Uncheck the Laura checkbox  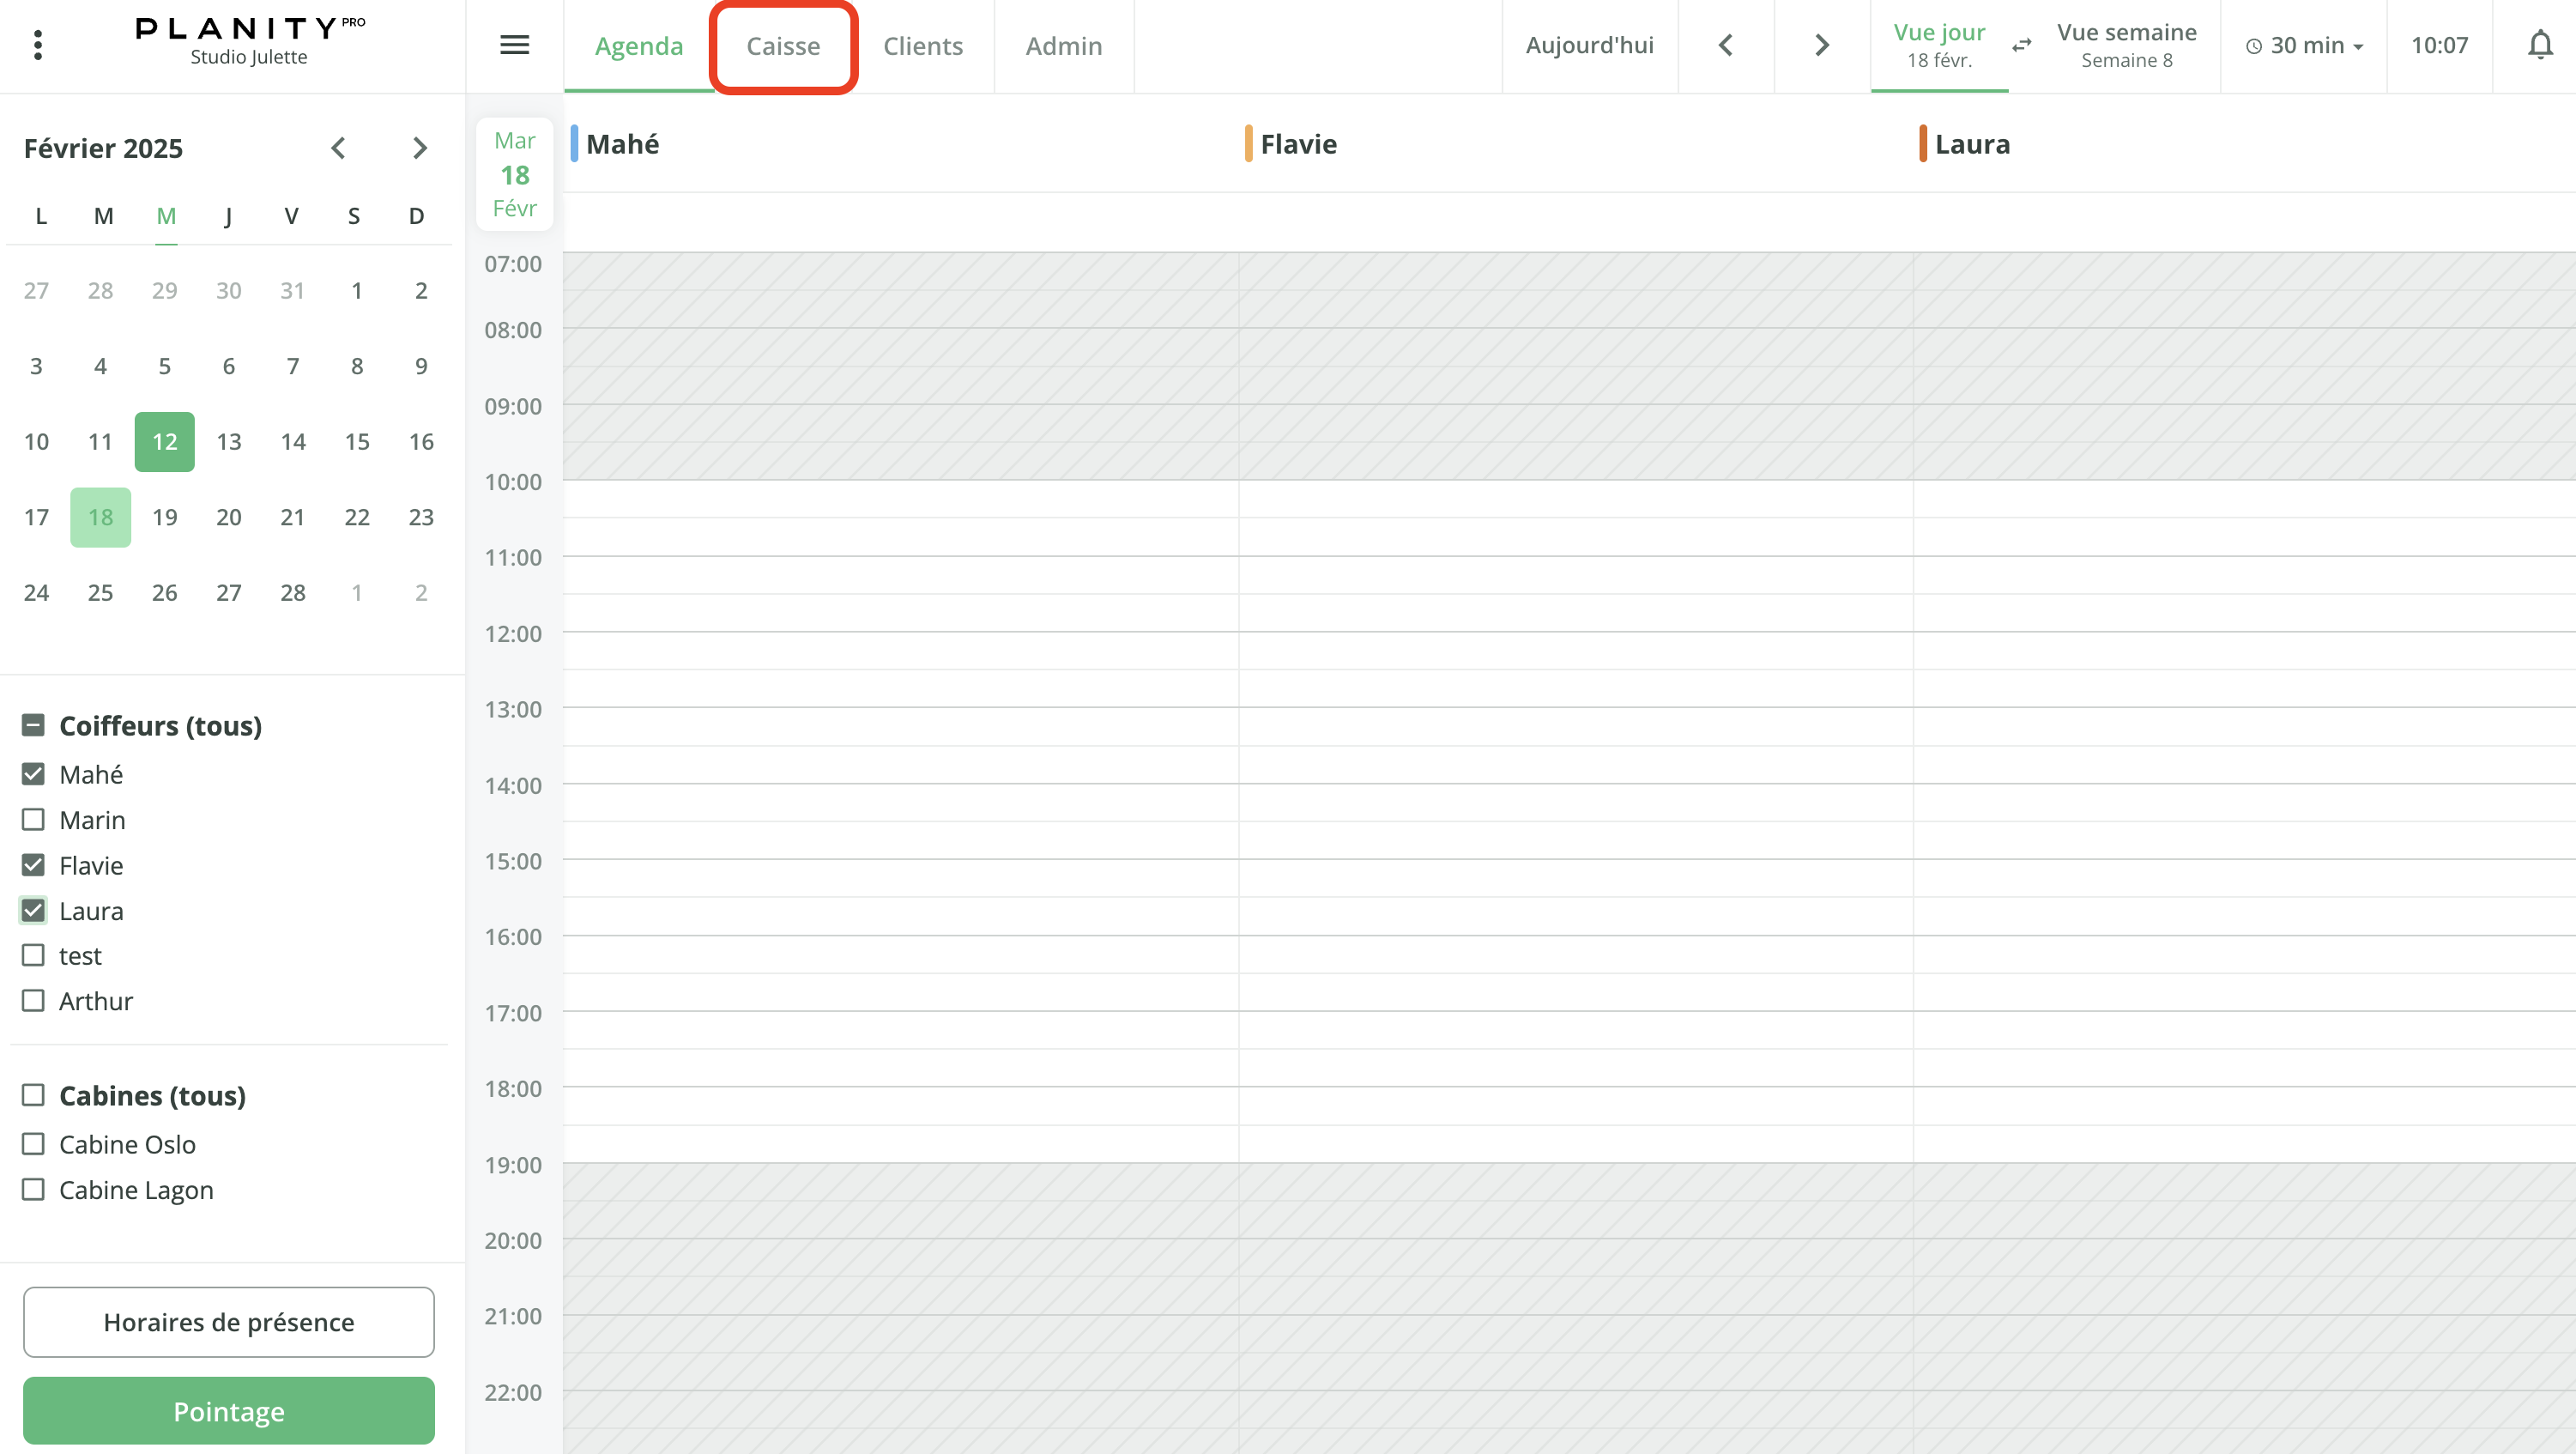(x=33, y=910)
